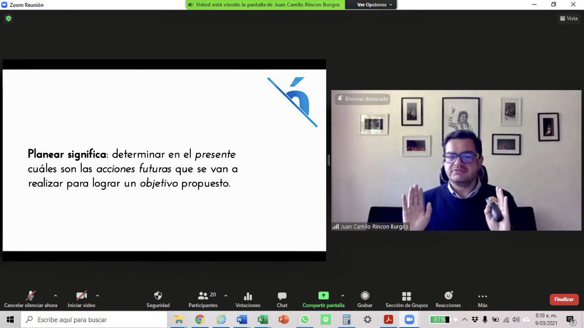Open the Participantes panel
The image size is (584, 328).
click(203, 299)
